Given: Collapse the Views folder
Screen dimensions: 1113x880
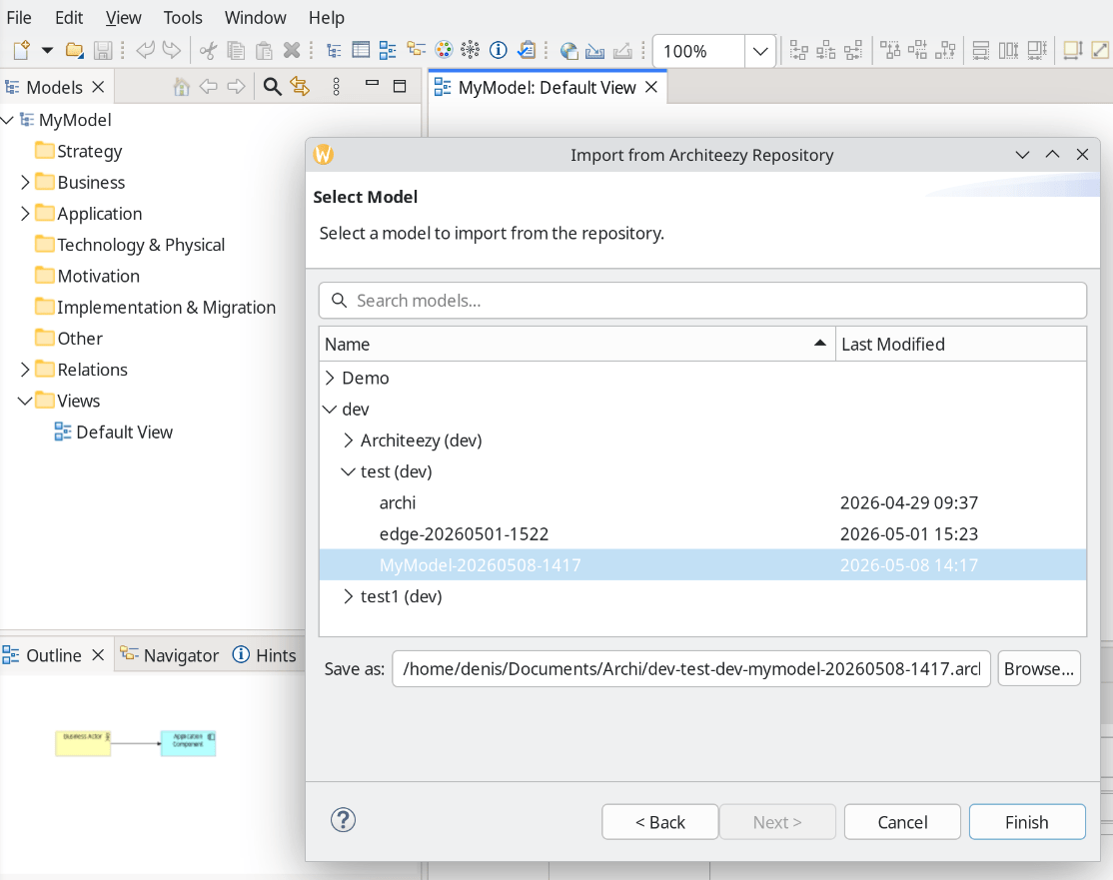Looking at the screenshot, I should pyautogui.click(x=25, y=401).
